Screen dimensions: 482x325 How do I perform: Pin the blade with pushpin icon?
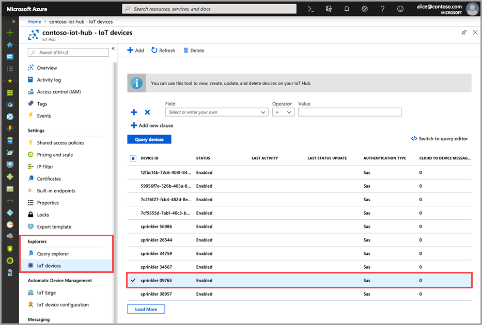(463, 32)
